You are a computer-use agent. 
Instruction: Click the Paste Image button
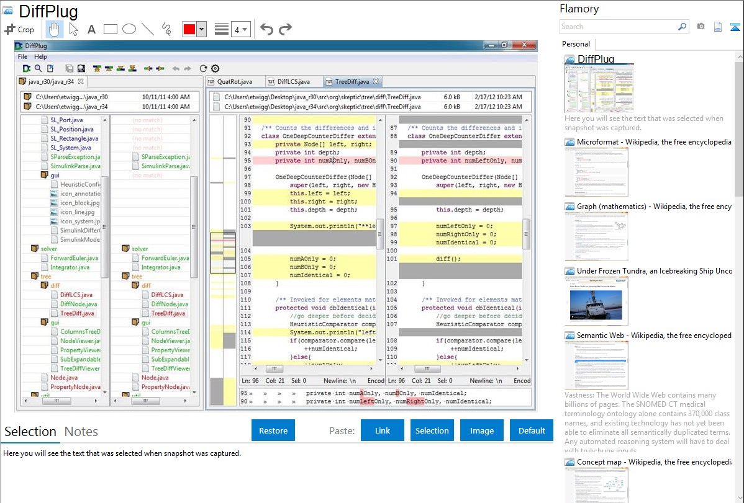[481, 430]
